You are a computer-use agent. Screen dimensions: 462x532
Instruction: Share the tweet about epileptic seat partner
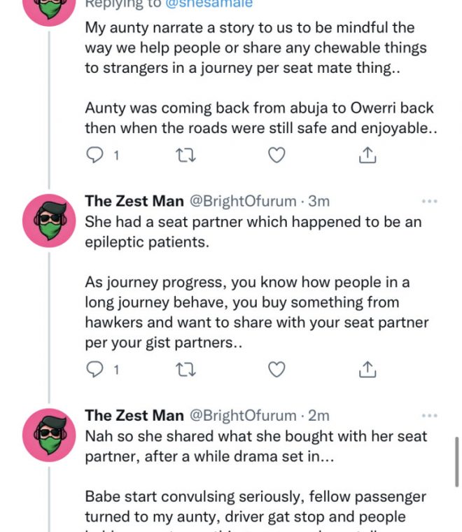[x=367, y=368]
